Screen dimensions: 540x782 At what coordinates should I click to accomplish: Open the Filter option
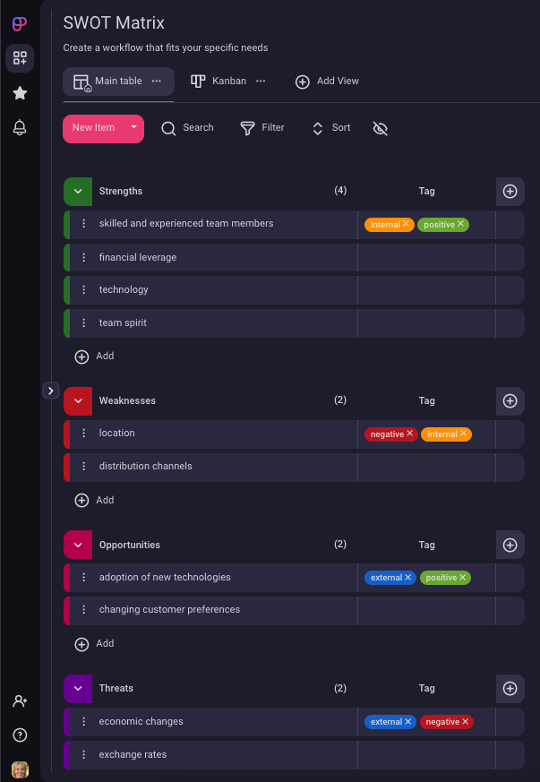click(x=262, y=128)
